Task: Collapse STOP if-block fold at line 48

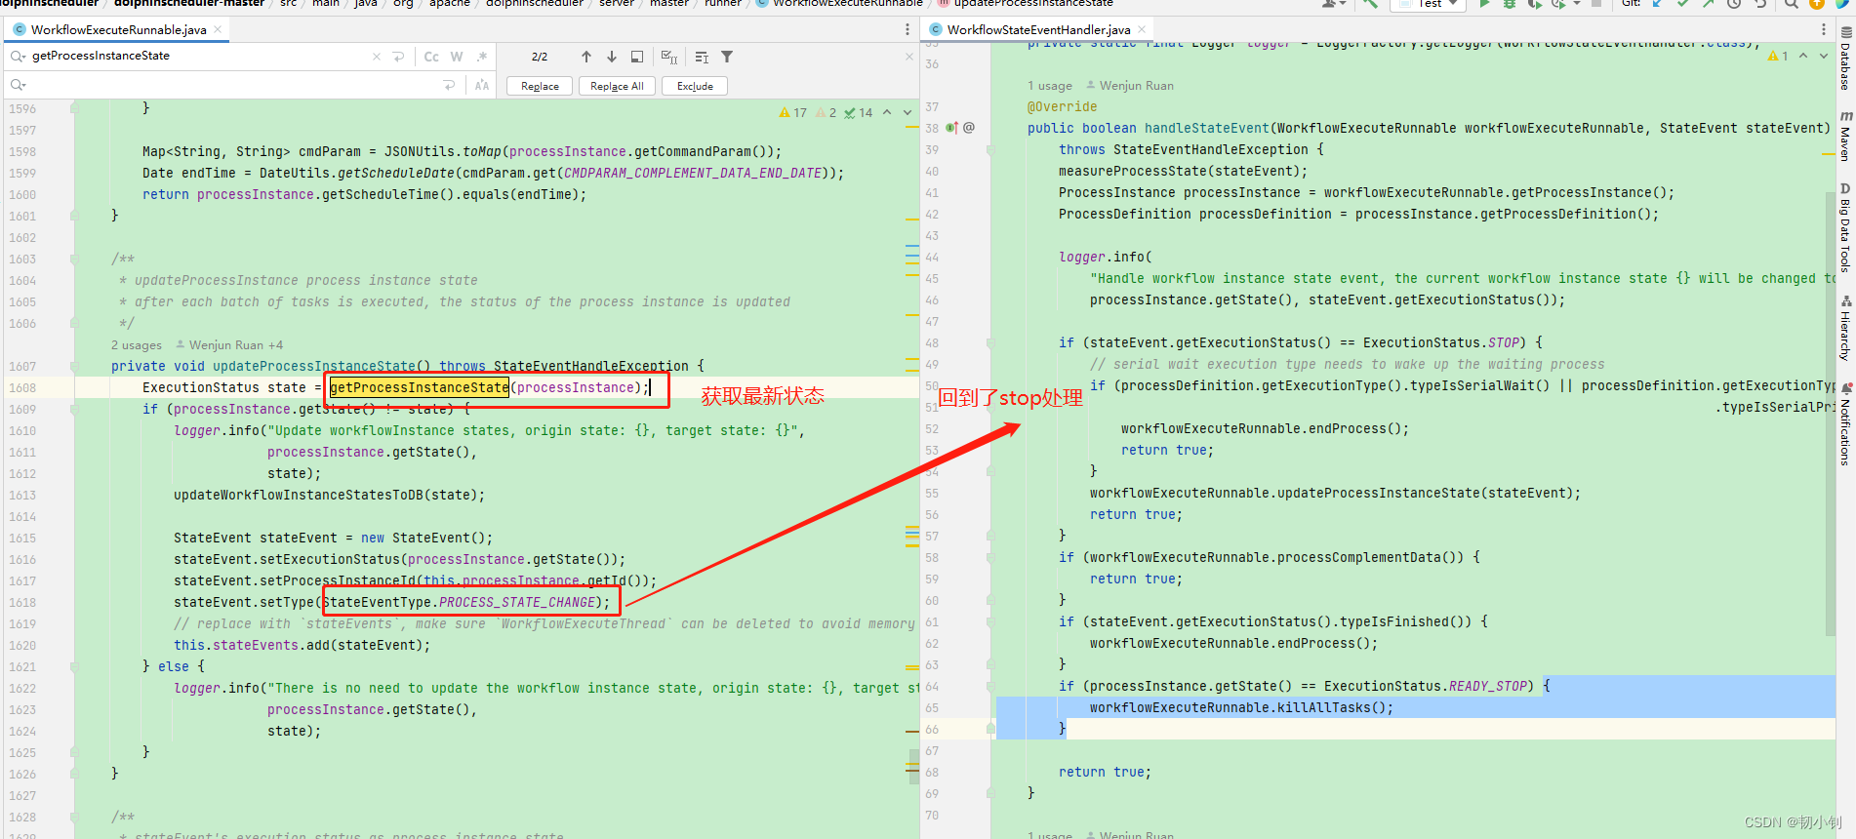Action: [990, 343]
